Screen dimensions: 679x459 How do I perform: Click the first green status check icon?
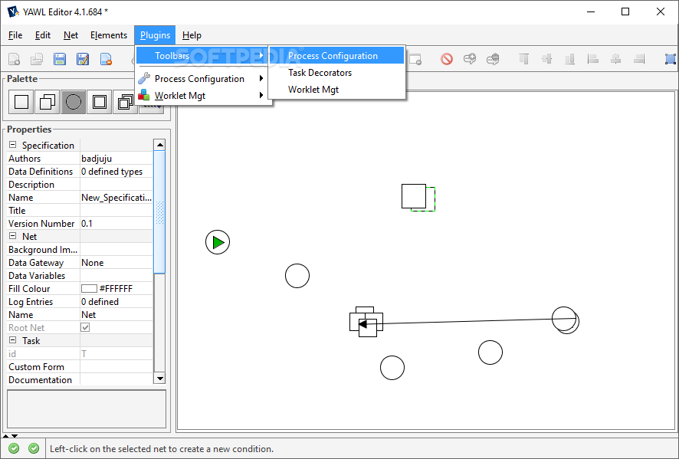[x=14, y=448]
